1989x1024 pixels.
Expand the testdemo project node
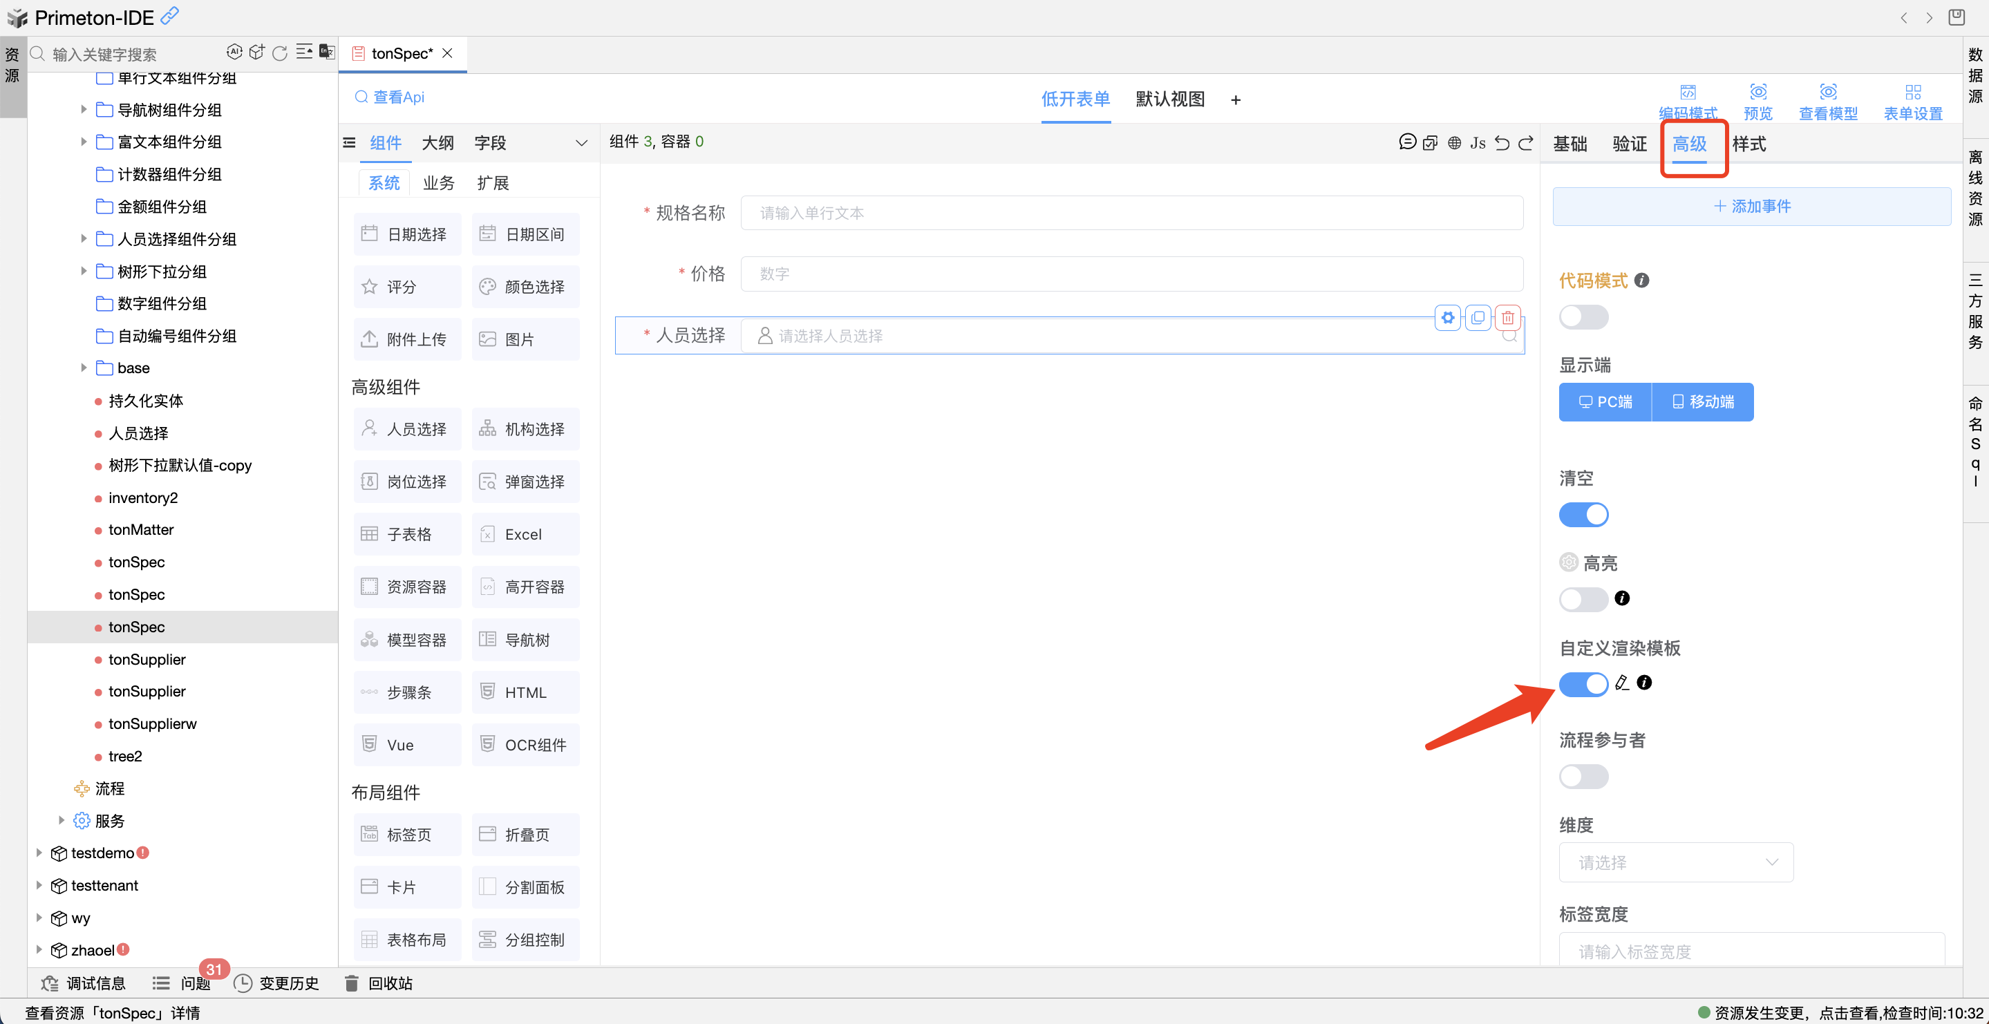[x=39, y=853]
